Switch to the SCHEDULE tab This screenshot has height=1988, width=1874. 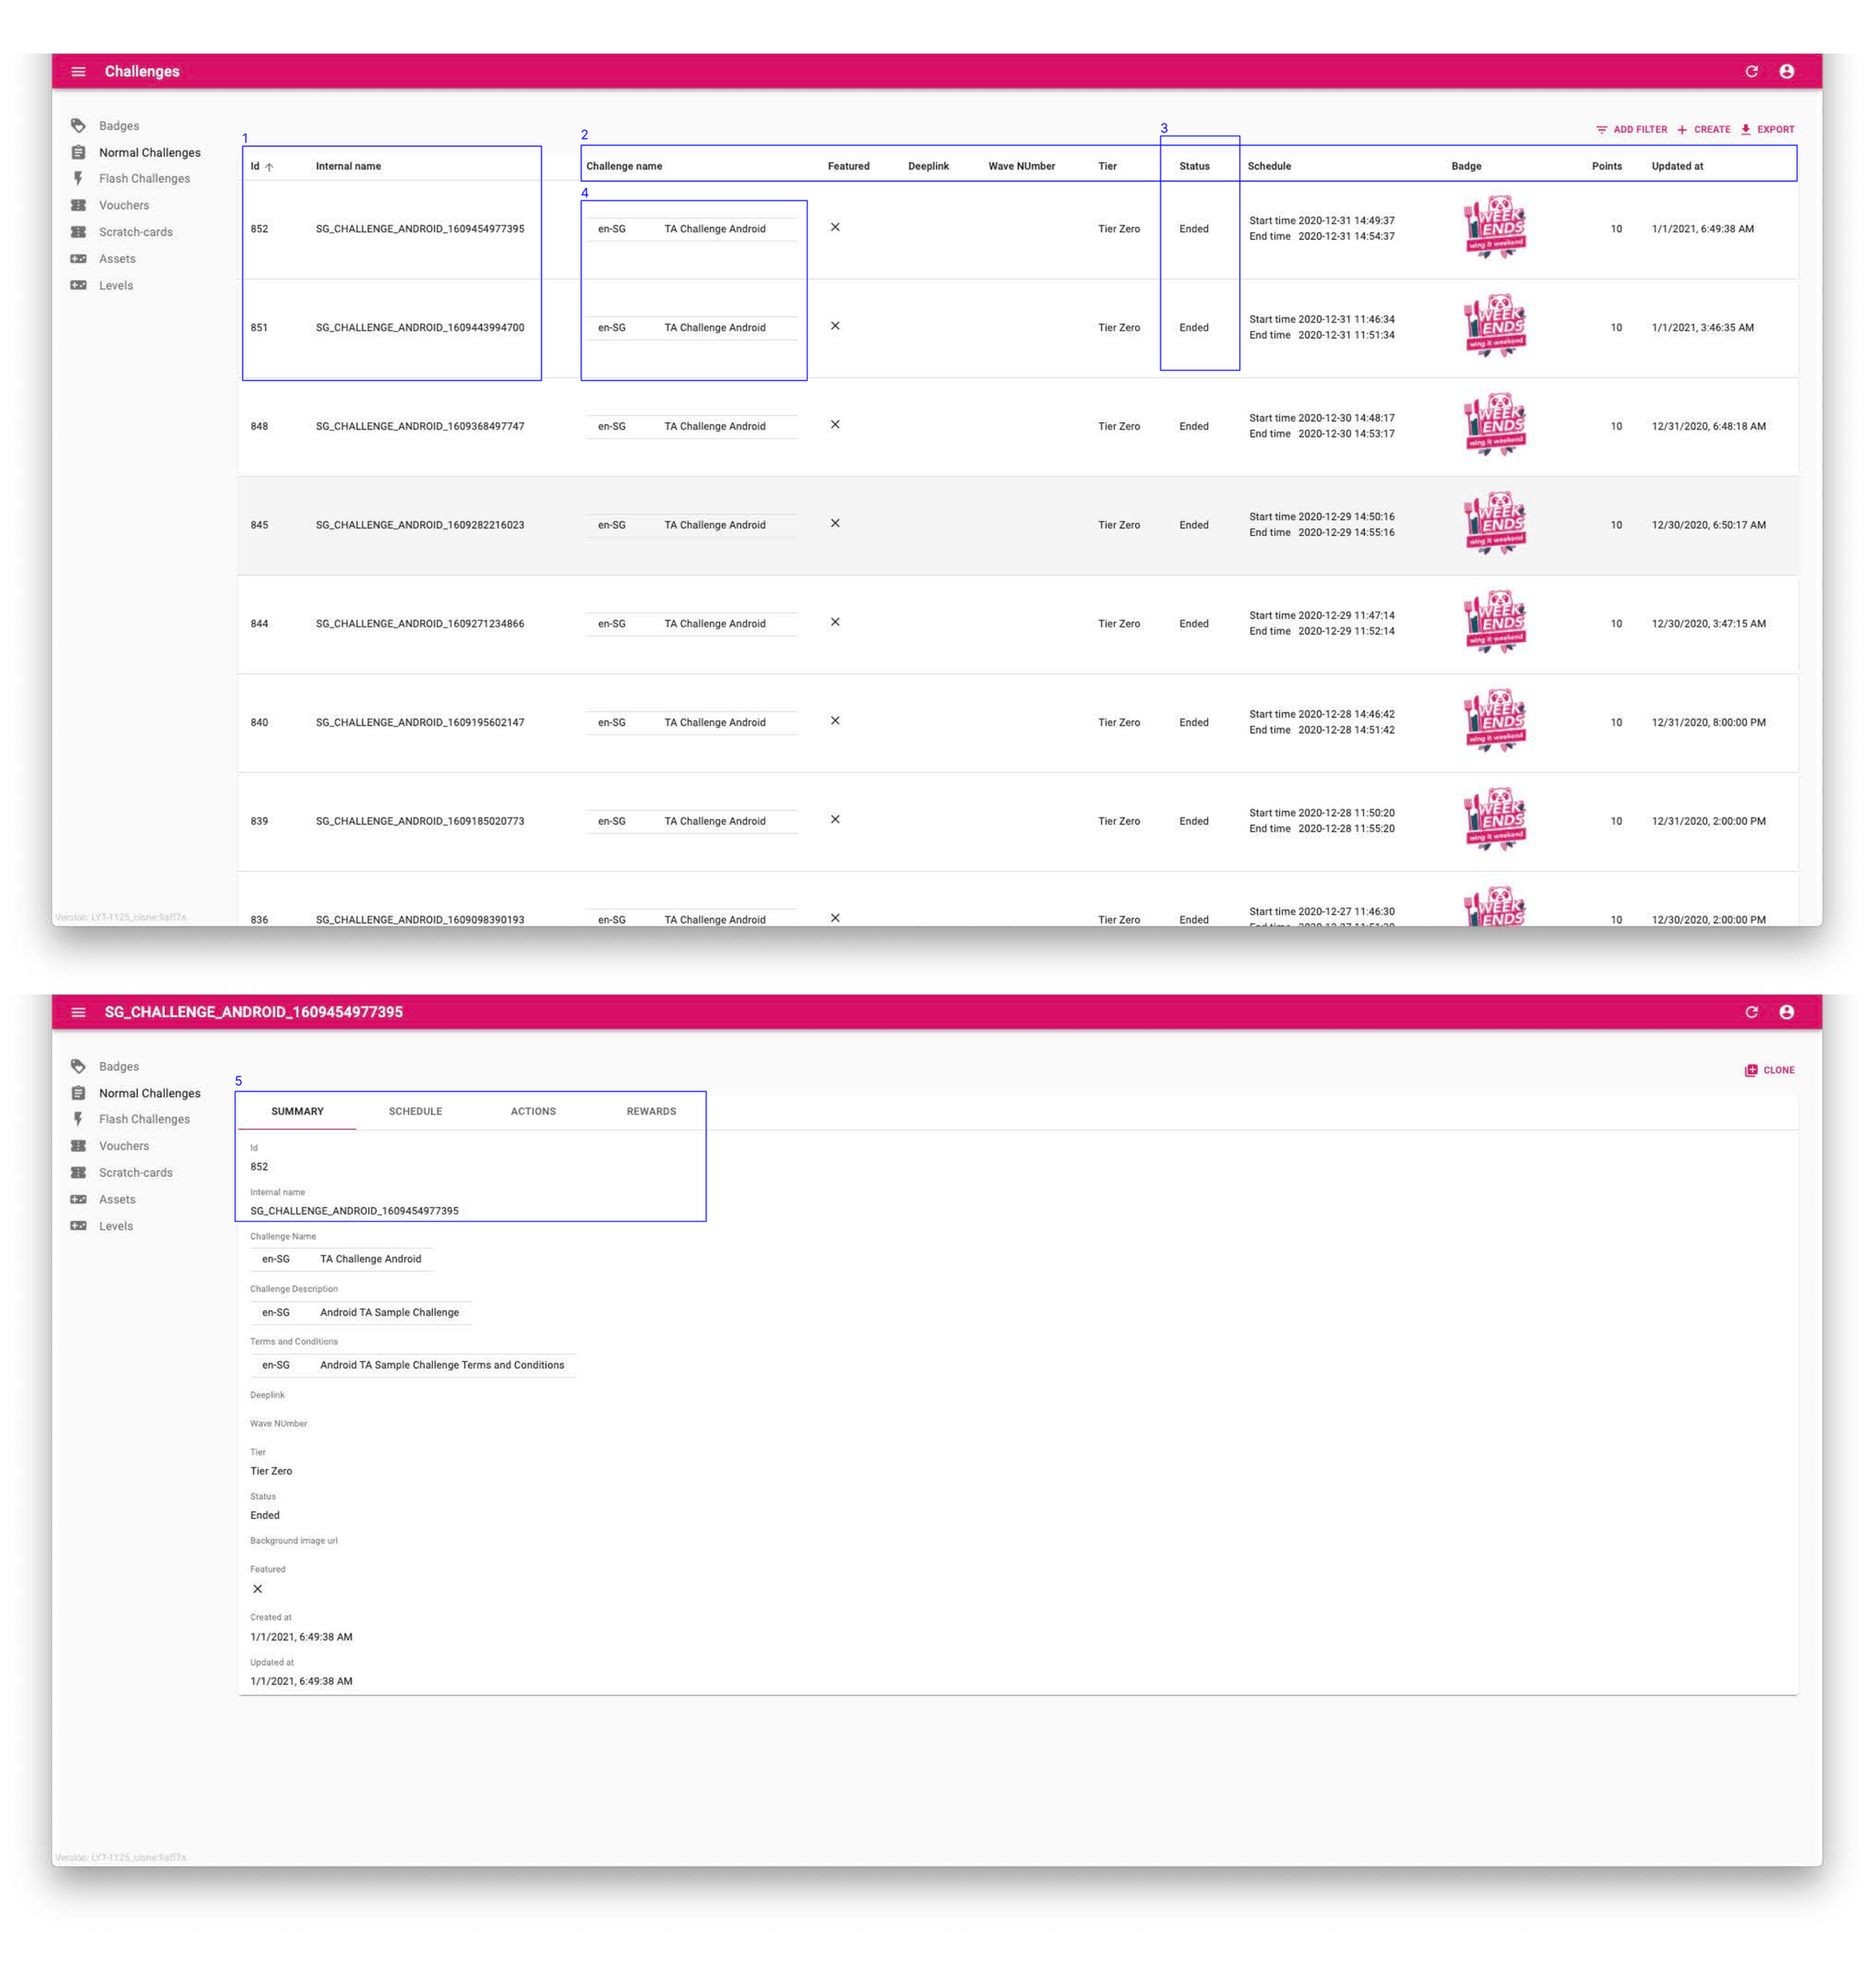(415, 1110)
